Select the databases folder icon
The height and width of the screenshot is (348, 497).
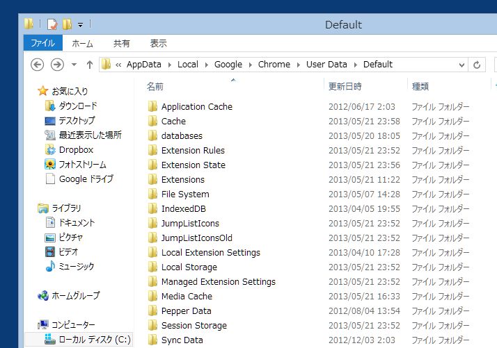tap(152, 135)
